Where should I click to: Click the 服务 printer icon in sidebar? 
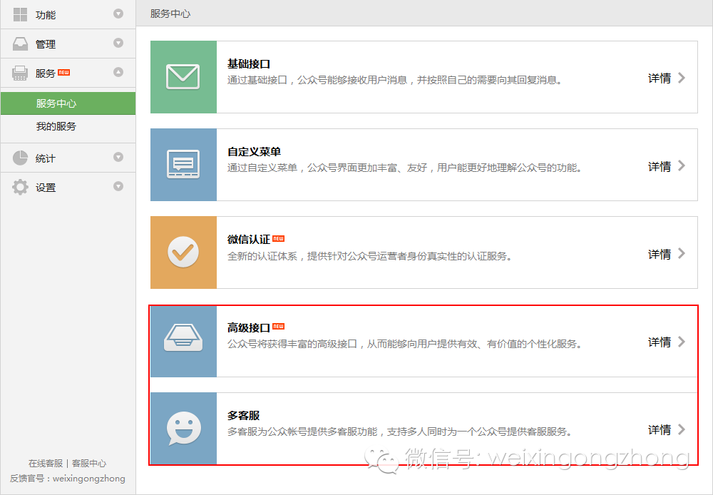[20, 73]
